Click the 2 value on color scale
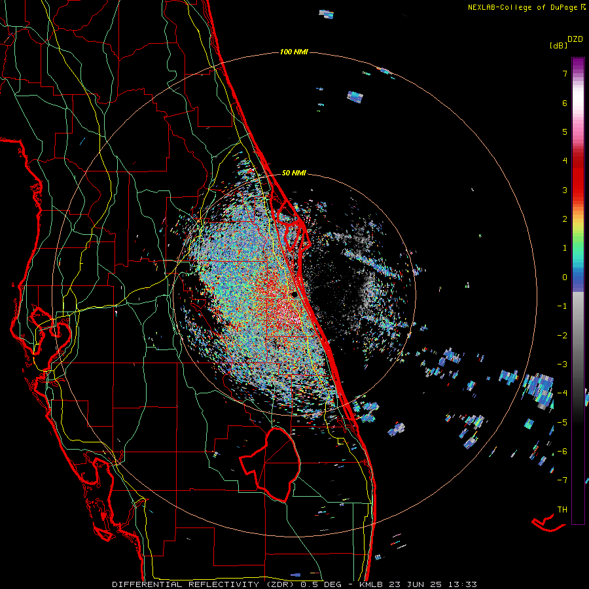589x589 pixels. [x=565, y=219]
